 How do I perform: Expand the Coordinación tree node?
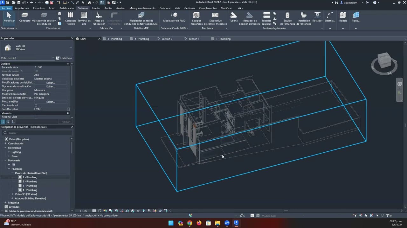tap(5, 143)
